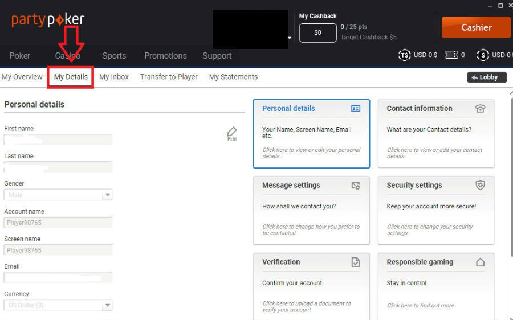Click the Verification document icon
This screenshot has width=513, height=320.
[356, 262]
